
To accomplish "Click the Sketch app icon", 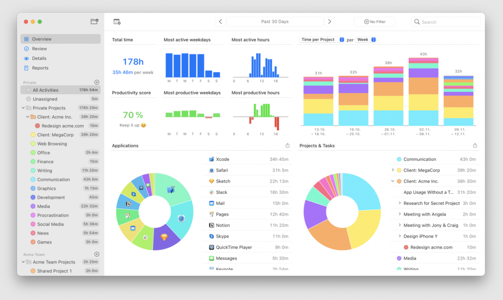I will 212,181.
